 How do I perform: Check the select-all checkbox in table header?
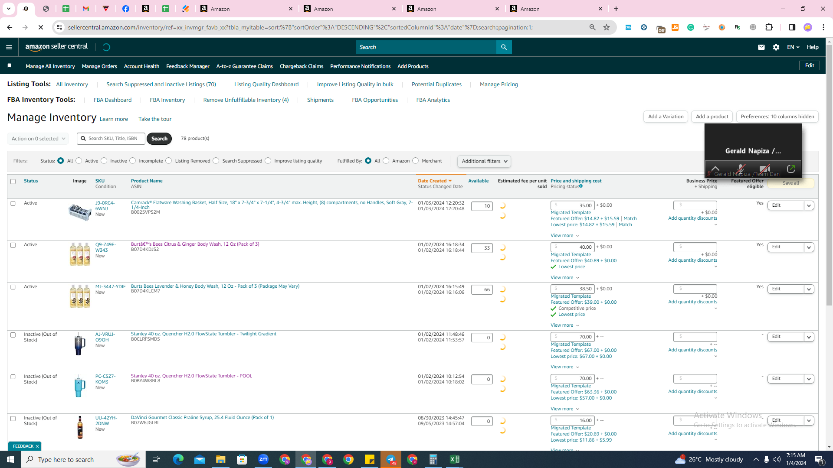click(13, 182)
